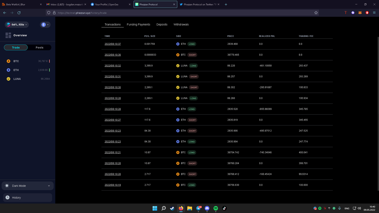The width and height of the screenshot is (379, 213).
Task: Open File Explorer from the taskbar
Action: point(189,208)
